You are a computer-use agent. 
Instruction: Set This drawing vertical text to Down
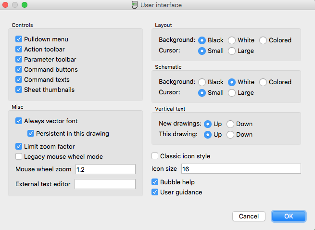[230, 135]
